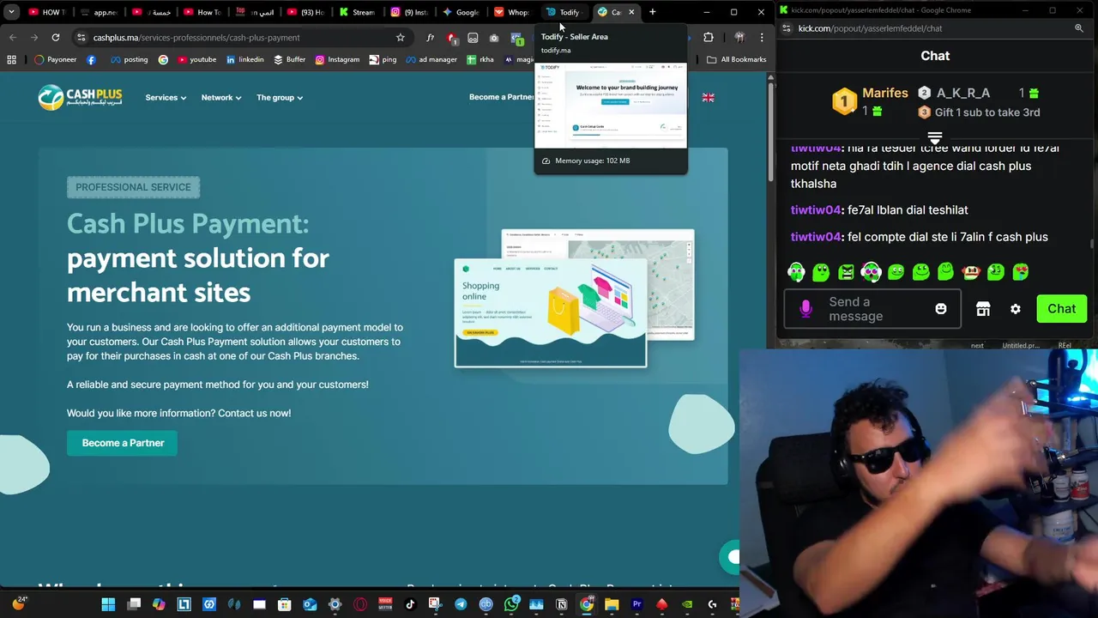Go back one page in Chrome

click(x=12, y=38)
